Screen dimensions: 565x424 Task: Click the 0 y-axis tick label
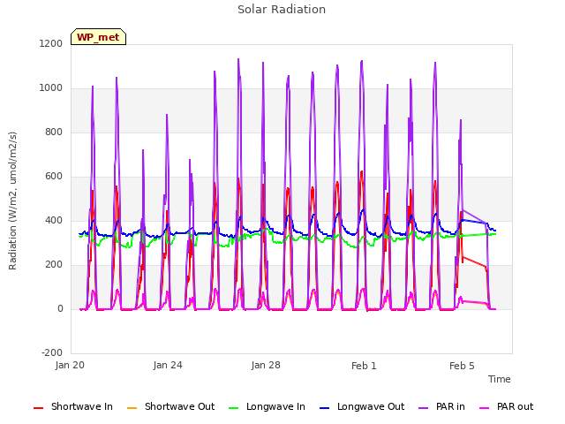point(60,308)
